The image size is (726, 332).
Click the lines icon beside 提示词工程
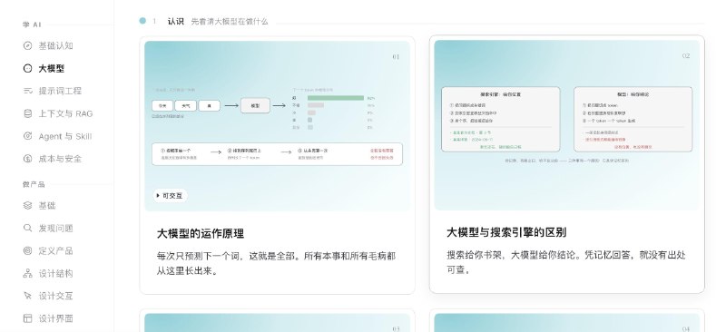[x=28, y=91]
